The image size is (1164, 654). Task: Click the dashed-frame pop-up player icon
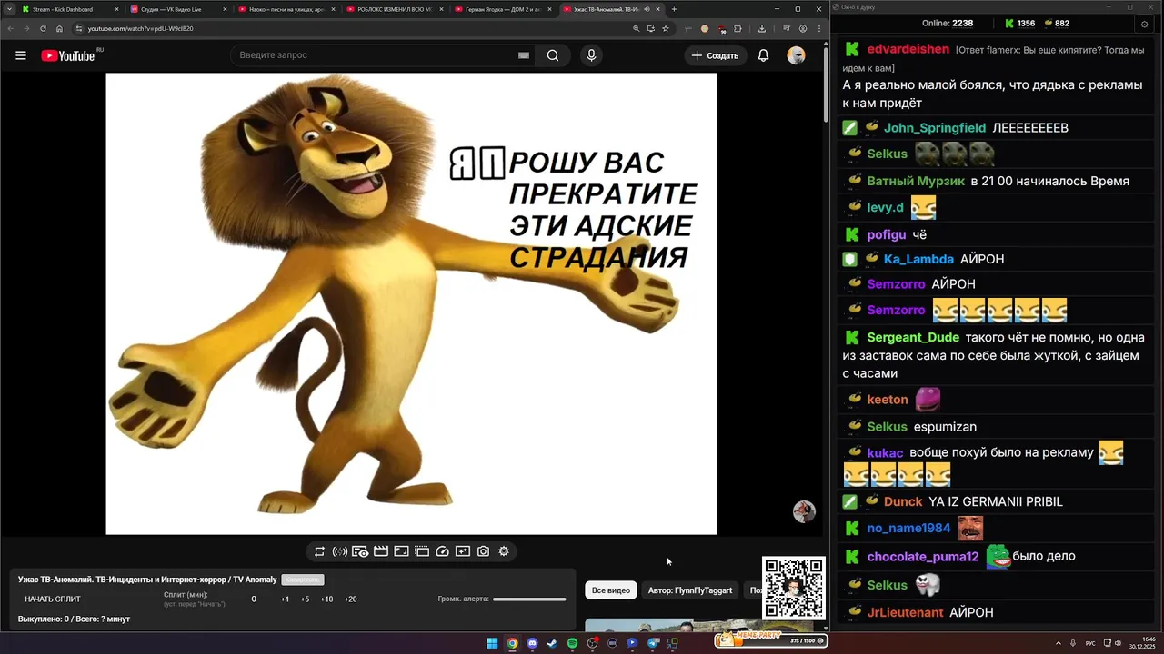422,551
